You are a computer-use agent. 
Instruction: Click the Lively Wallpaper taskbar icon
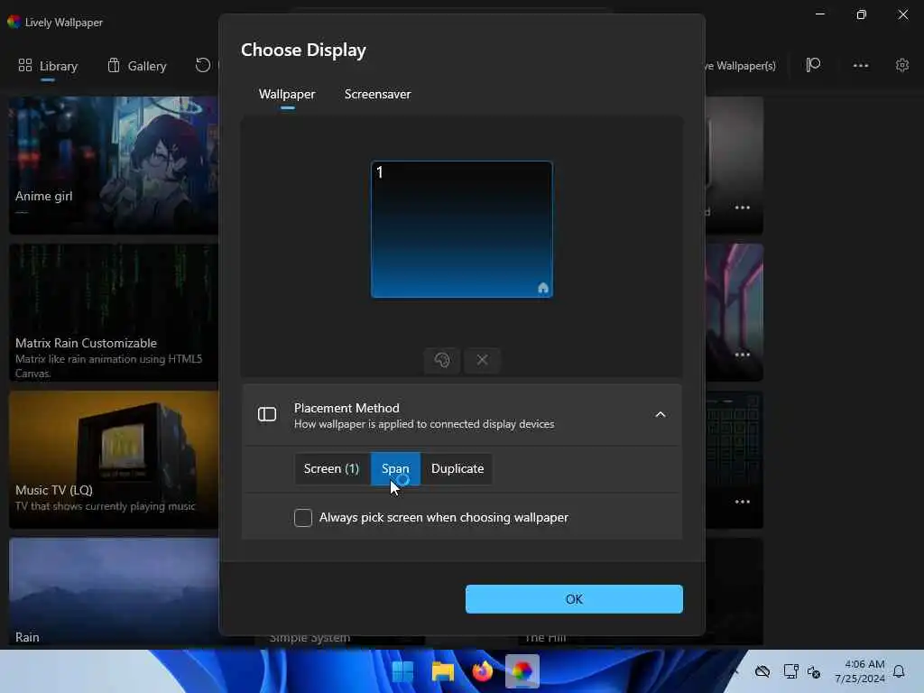pos(522,671)
